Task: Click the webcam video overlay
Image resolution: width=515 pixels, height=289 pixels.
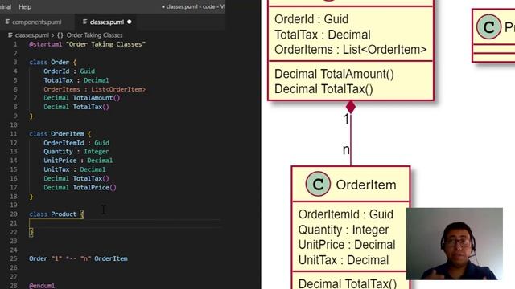Action: coord(455,243)
